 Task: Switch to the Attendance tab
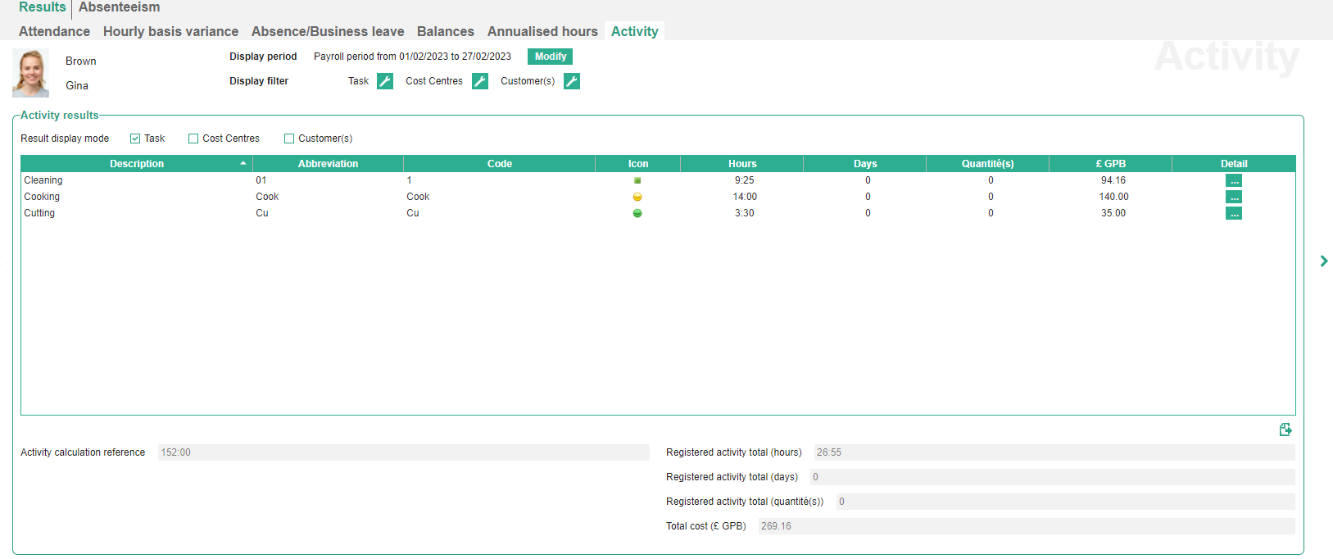click(54, 31)
